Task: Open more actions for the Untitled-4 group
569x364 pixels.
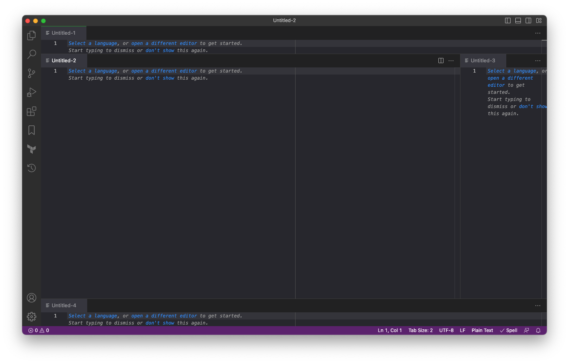Action: click(537, 305)
